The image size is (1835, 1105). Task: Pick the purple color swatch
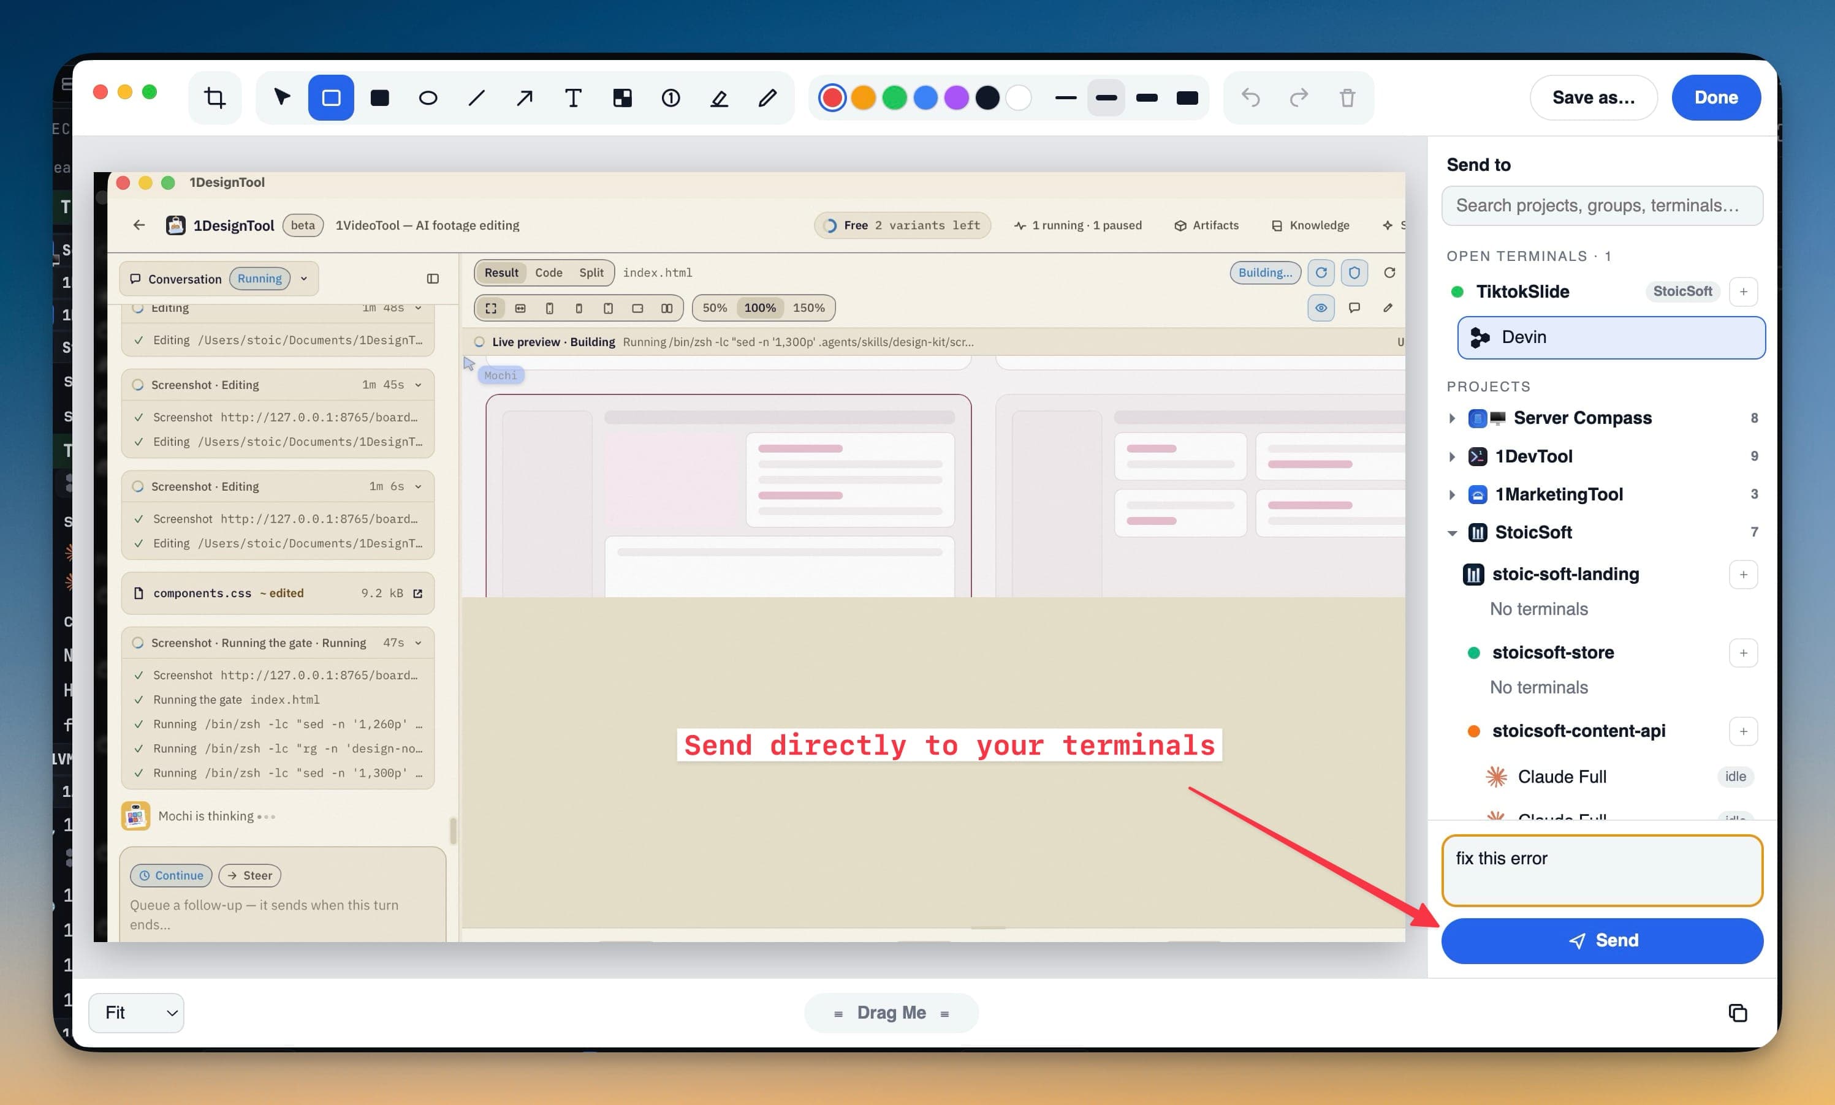(956, 97)
